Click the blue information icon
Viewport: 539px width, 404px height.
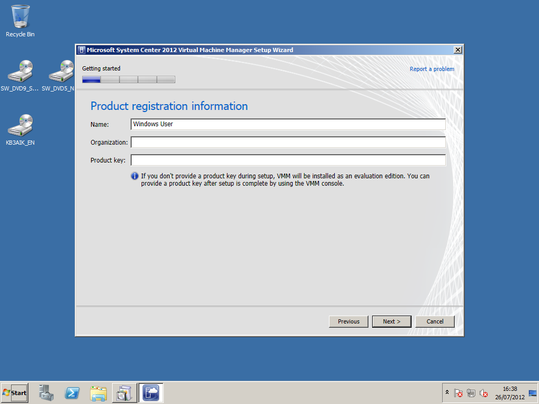click(135, 176)
